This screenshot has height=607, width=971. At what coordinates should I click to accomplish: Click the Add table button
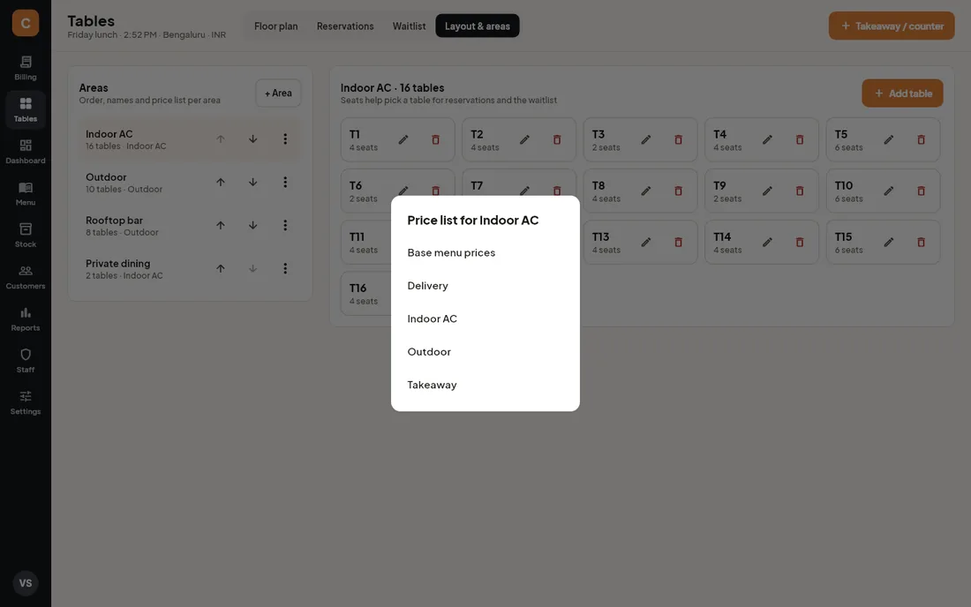pos(902,94)
